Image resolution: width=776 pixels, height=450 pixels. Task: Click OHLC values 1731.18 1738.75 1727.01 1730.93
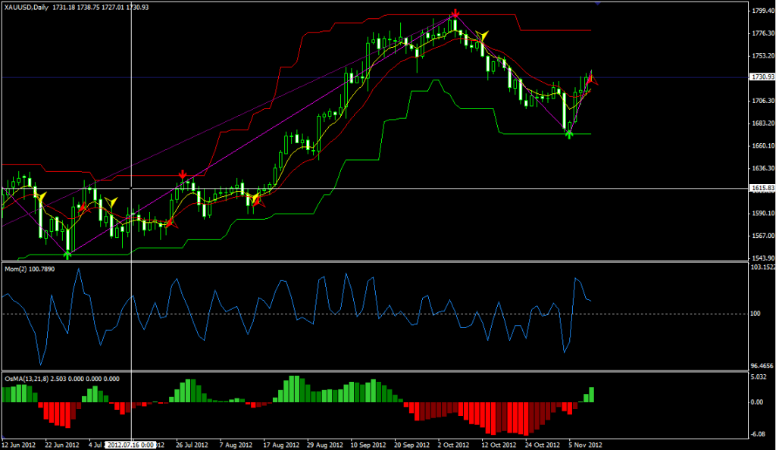pyautogui.click(x=101, y=8)
